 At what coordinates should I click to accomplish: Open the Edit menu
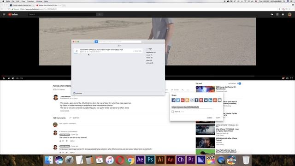point(18,1)
